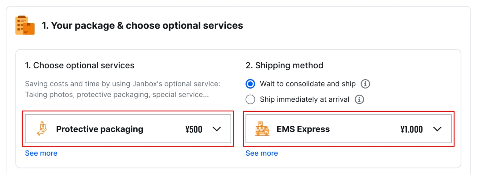Click the ¥1.000 price on EMS Express
Viewport: 477px width, 174px height.
coord(411,129)
